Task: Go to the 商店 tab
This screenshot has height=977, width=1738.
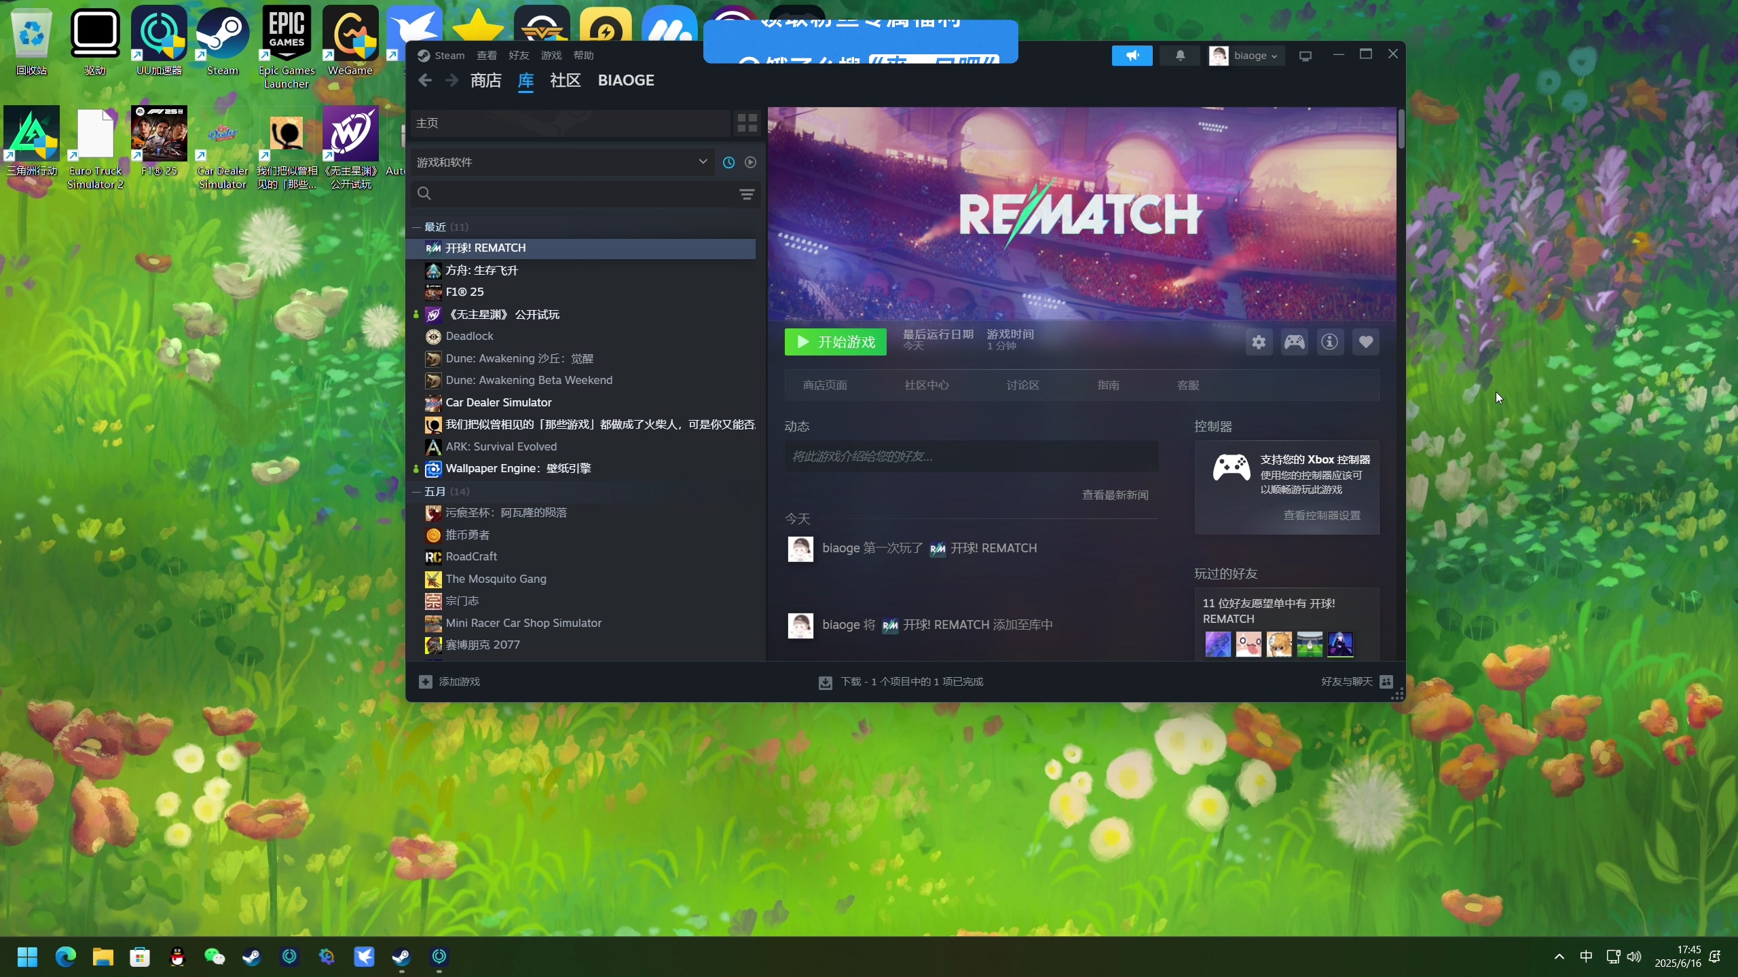Action: 486,81
